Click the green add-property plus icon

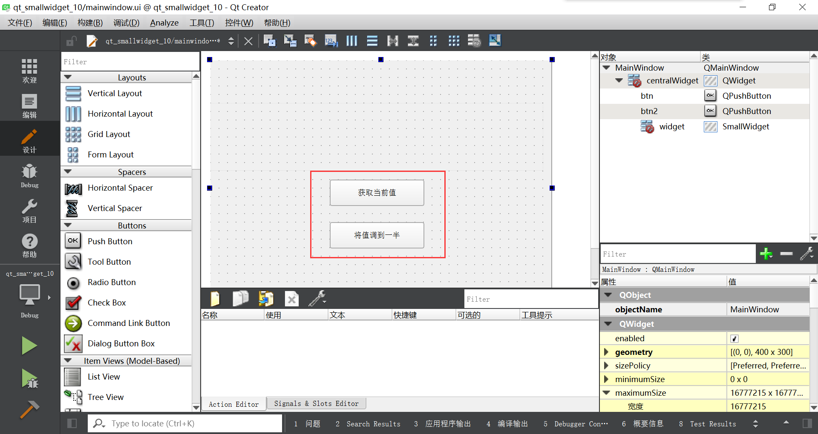pyautogui.click(x=766, y=254)
